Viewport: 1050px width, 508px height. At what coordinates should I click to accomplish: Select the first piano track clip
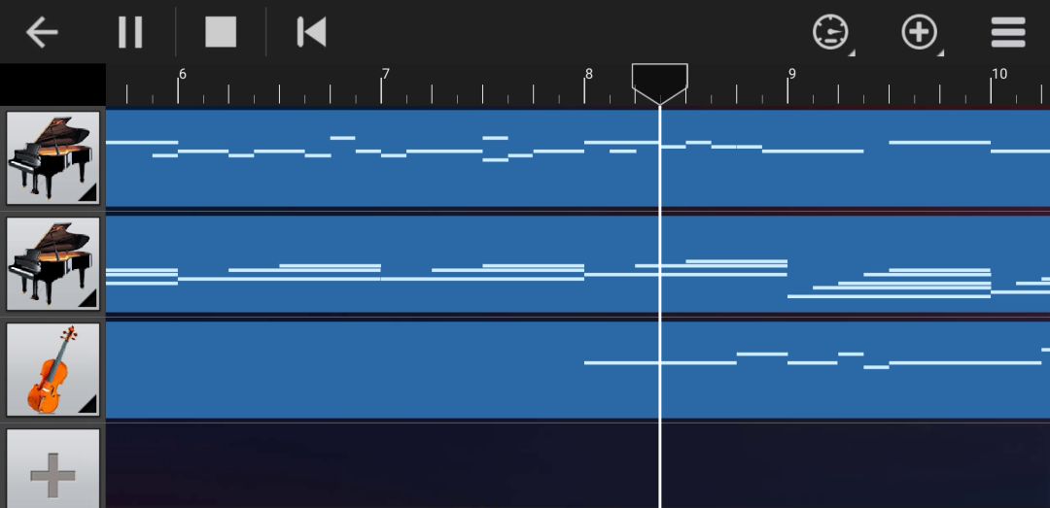coord(577,158)
